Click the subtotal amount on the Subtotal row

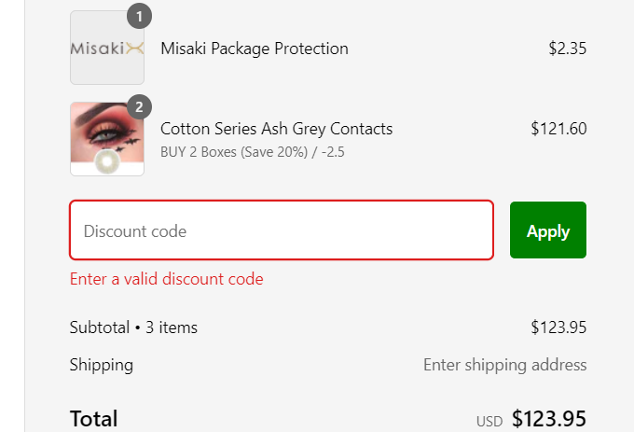coord(558,327)
